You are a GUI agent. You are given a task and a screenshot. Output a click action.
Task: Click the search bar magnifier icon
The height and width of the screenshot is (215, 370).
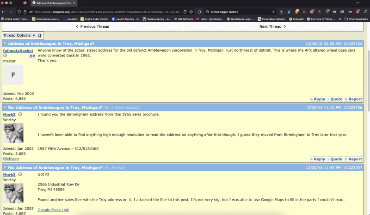pos(208,12)
